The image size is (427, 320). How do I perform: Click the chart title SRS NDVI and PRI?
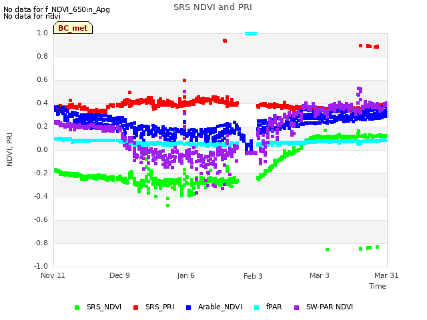[213, 7]
